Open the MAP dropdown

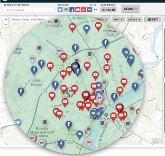[118, 20]
